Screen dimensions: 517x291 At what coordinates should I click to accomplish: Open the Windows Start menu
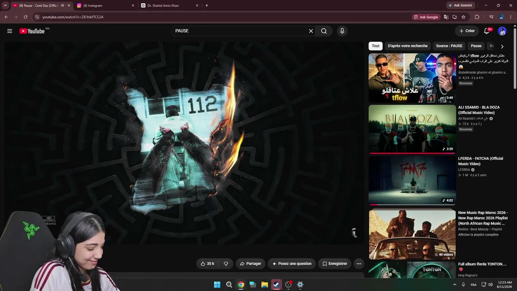pos(217,285)
